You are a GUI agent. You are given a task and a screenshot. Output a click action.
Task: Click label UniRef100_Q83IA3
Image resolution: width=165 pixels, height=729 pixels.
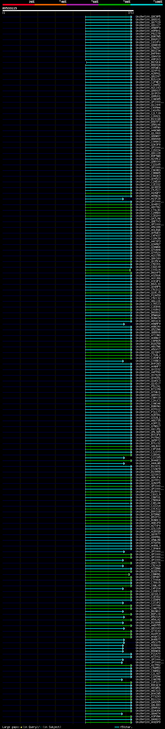point(148,628)
